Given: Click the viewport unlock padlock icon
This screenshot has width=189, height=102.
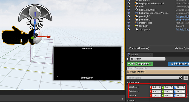Looking at the screenshot, I should [122, 98].
